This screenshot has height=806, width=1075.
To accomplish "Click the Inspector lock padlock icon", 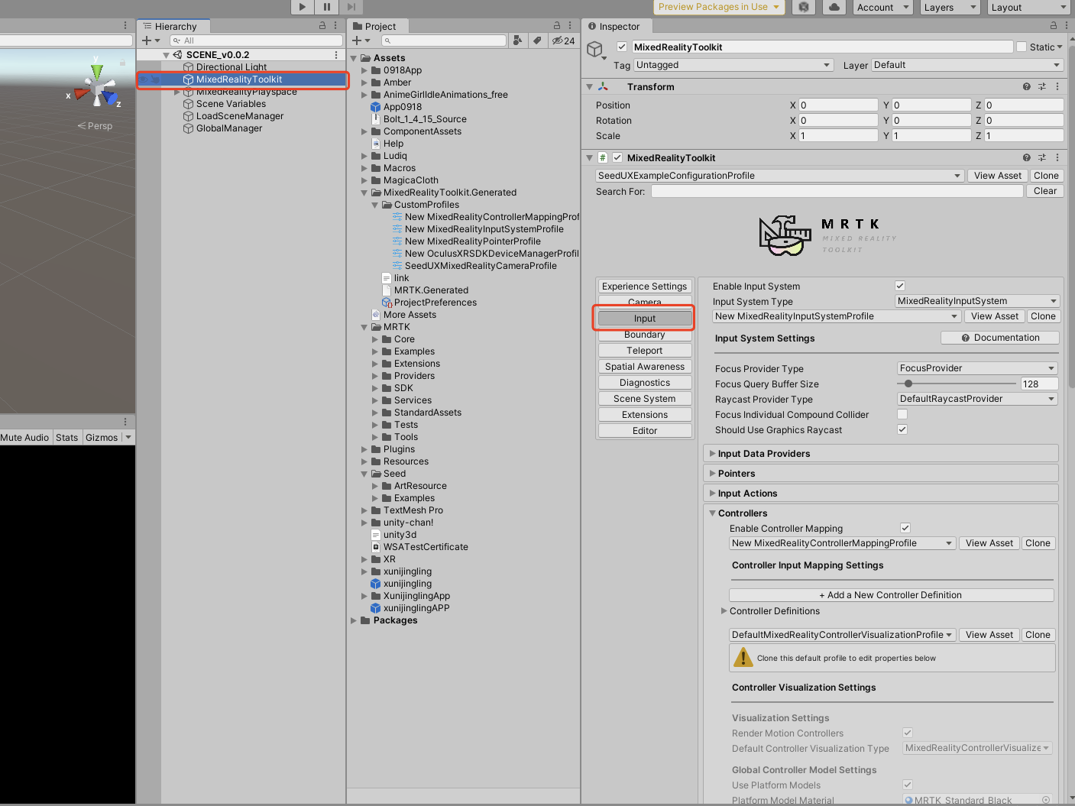I will pos(1053,25).
